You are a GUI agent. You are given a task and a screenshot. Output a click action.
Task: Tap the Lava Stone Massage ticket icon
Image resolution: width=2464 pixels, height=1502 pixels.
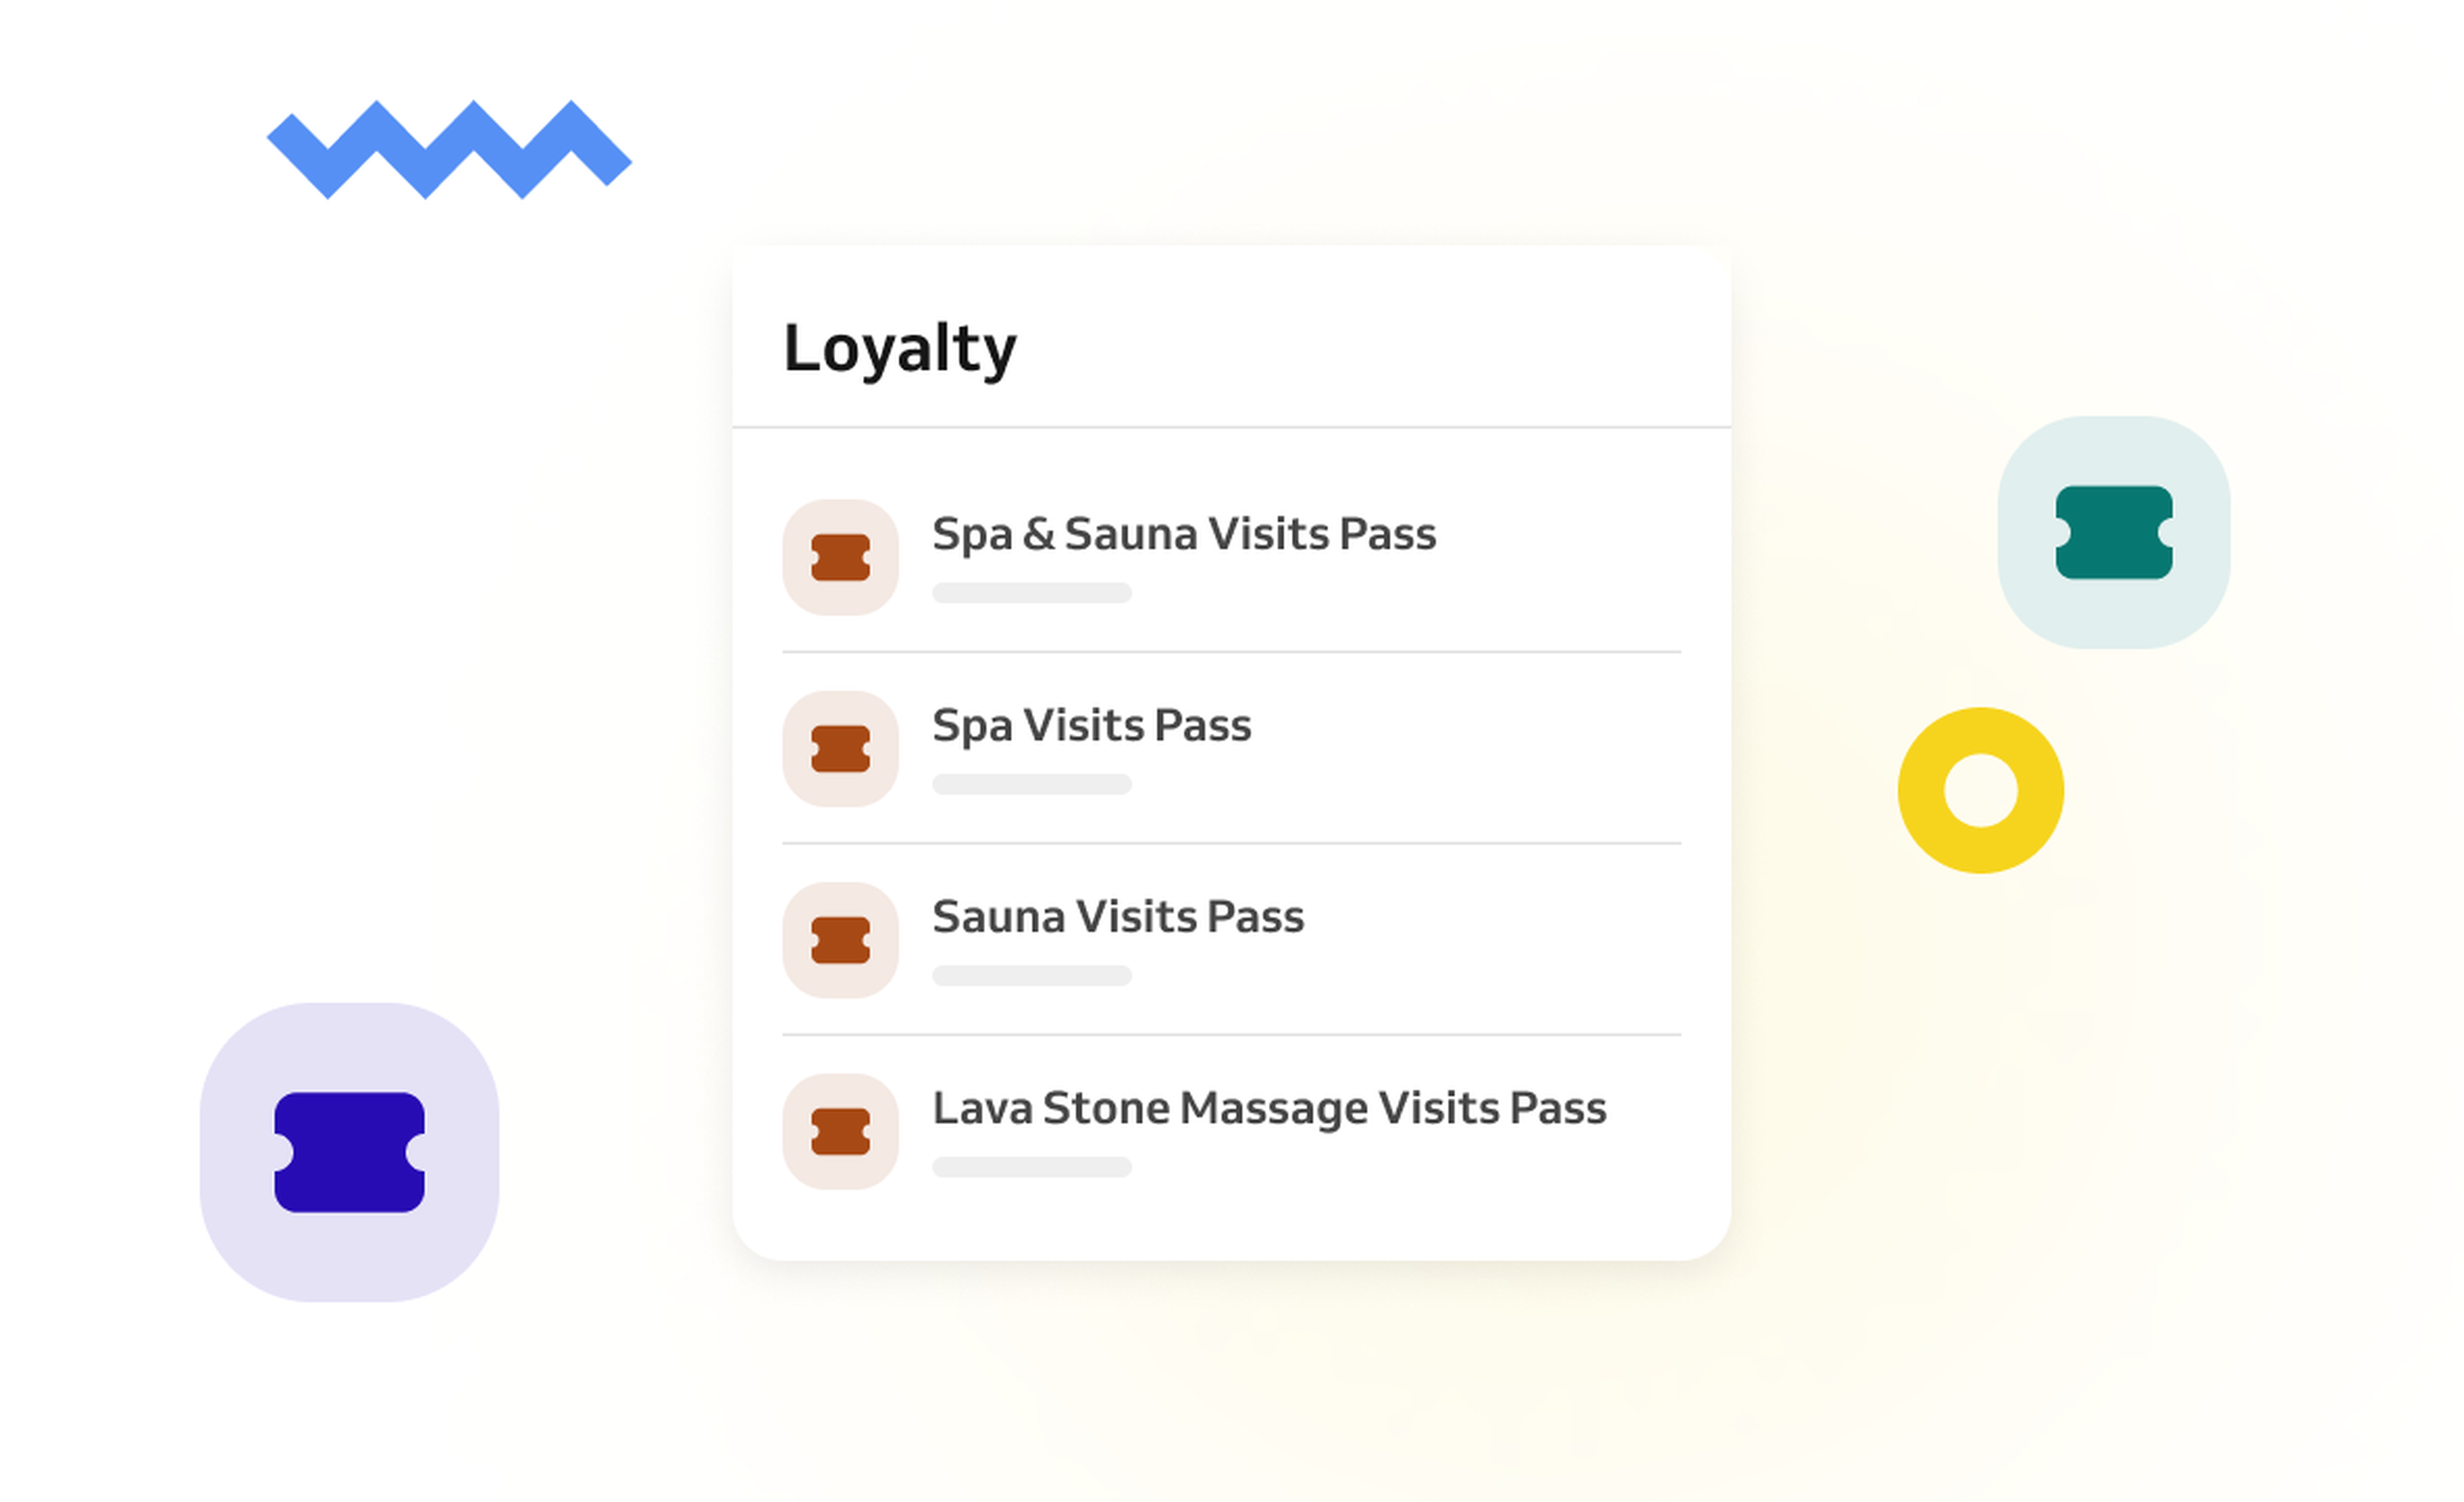pos(840,1131)
